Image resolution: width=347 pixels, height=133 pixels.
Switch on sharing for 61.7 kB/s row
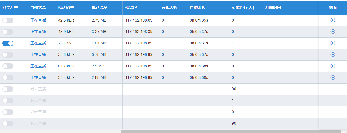tap(8, 66)
